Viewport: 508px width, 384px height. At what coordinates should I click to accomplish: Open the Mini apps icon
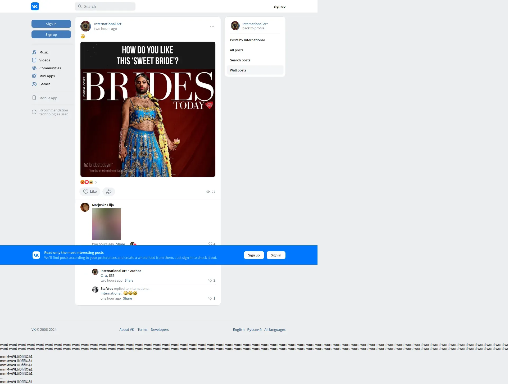tap(34, 76)
